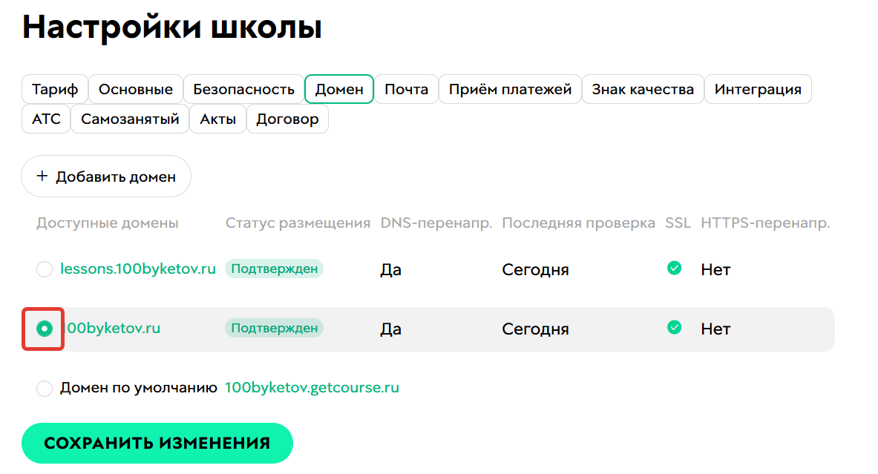Click the SSL column header
Screen dimensions: 878x474
(678, 223)
